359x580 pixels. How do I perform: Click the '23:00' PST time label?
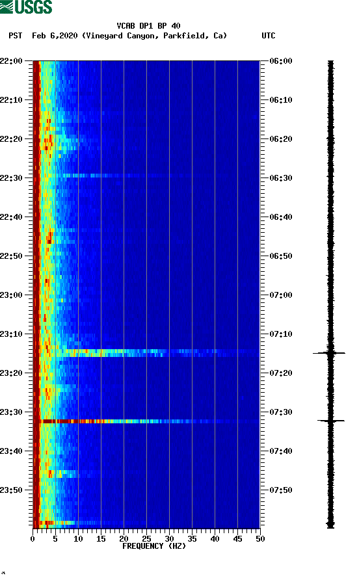tap(11, 295)
